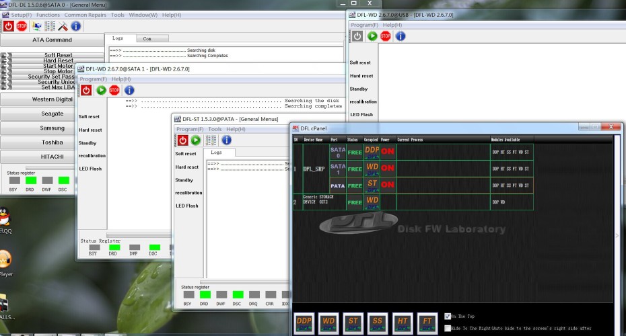Click the info icon in DFL-WD USB window
The width and height of the screenshot is (626, 336).
click(401, 36)
